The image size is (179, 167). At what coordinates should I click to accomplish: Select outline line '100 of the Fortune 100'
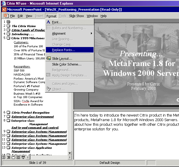tap(28, 46)
